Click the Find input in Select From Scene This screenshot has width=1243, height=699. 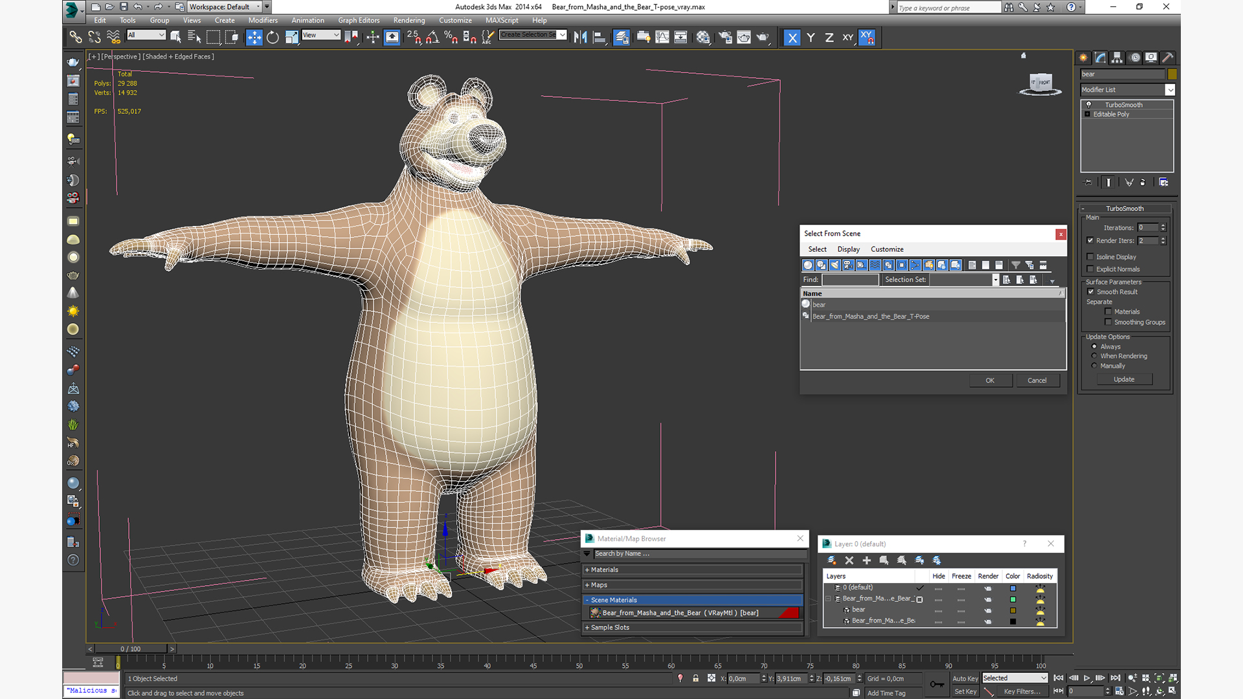tap(850, 280)
